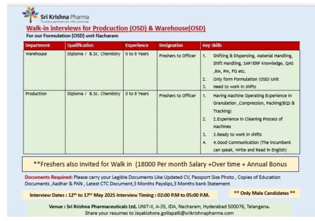315x221 pixels.
Task: Click the Sri Krishna Pharma tree logo
Action: coord(30,15)
